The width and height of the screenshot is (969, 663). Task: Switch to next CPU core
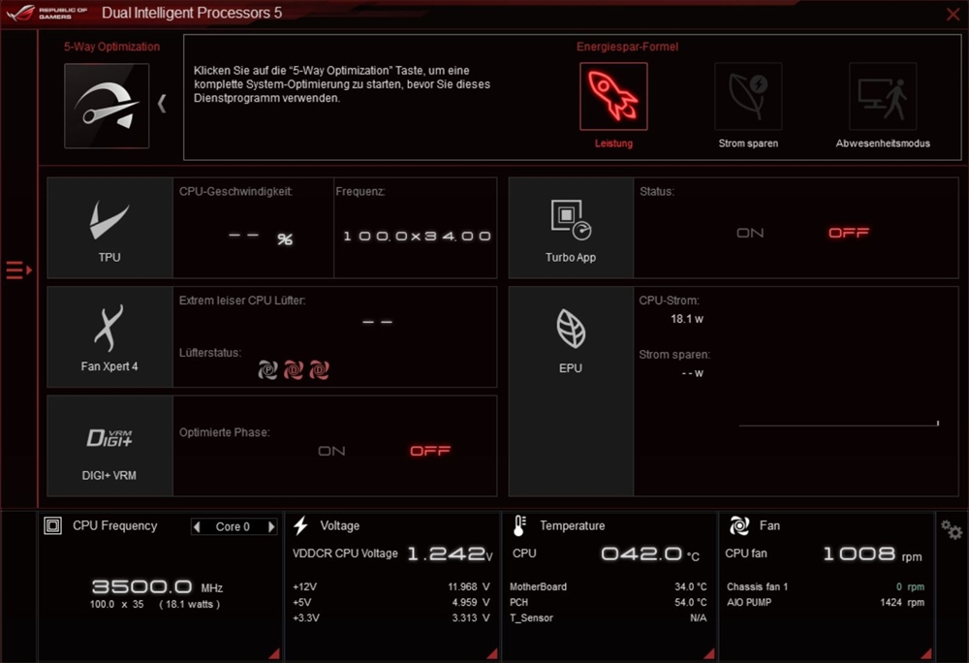coord(270,526)
